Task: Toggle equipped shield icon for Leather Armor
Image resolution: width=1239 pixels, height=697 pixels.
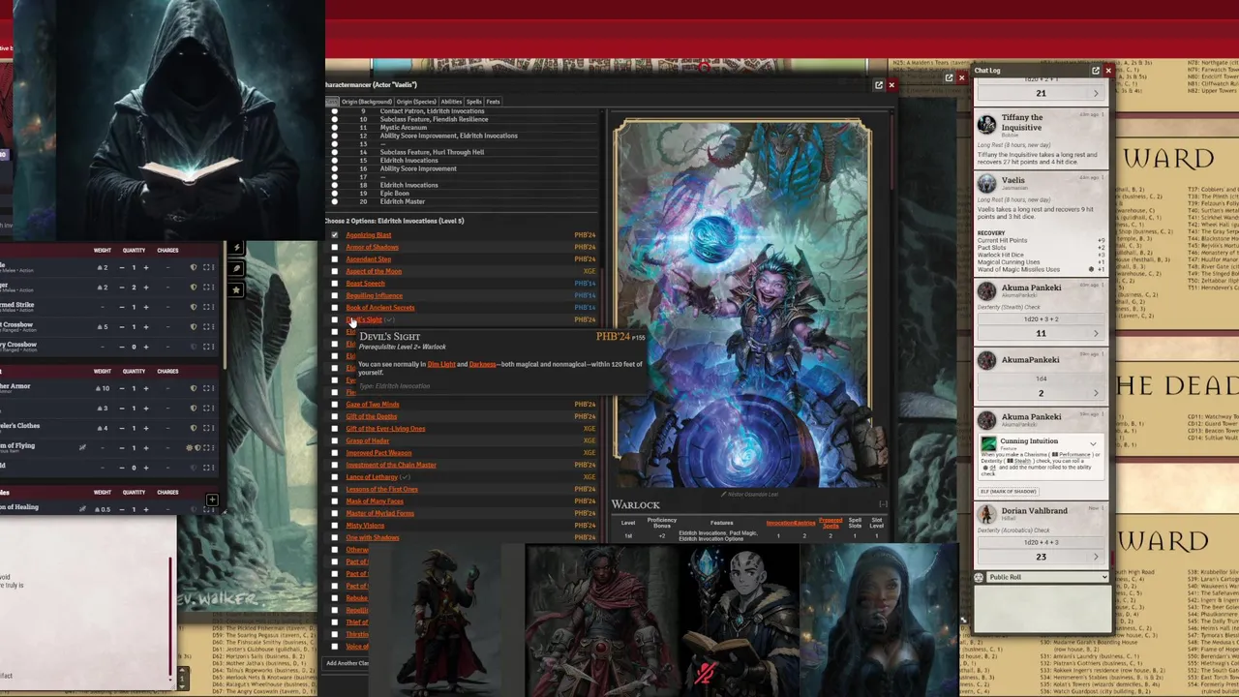Action: point(194,388)
